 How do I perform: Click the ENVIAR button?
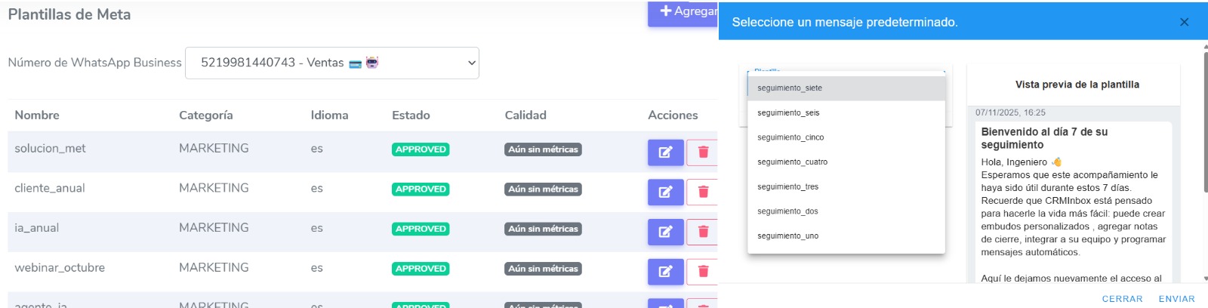tap(1176, 299)
